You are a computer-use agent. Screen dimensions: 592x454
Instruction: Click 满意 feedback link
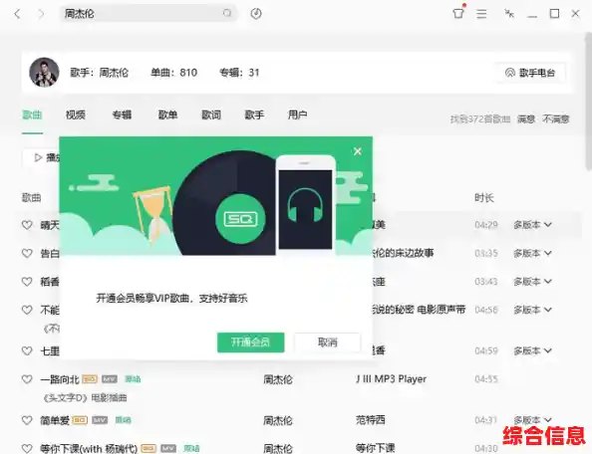tap(526, 119)
